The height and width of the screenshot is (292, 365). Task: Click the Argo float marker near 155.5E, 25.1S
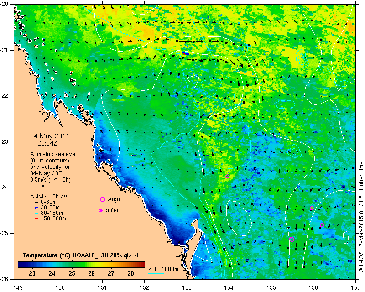tap(292, 239)
